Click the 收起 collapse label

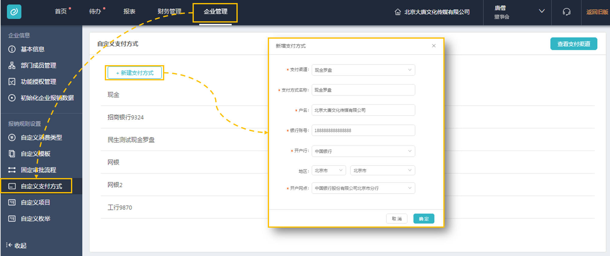20,245
